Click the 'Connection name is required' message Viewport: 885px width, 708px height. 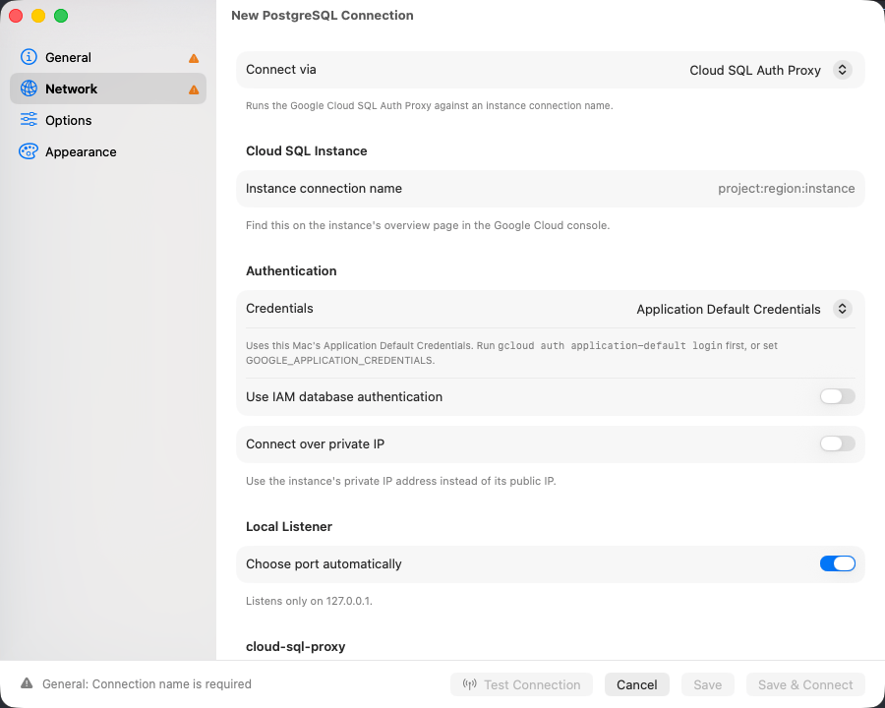[147, 683]
